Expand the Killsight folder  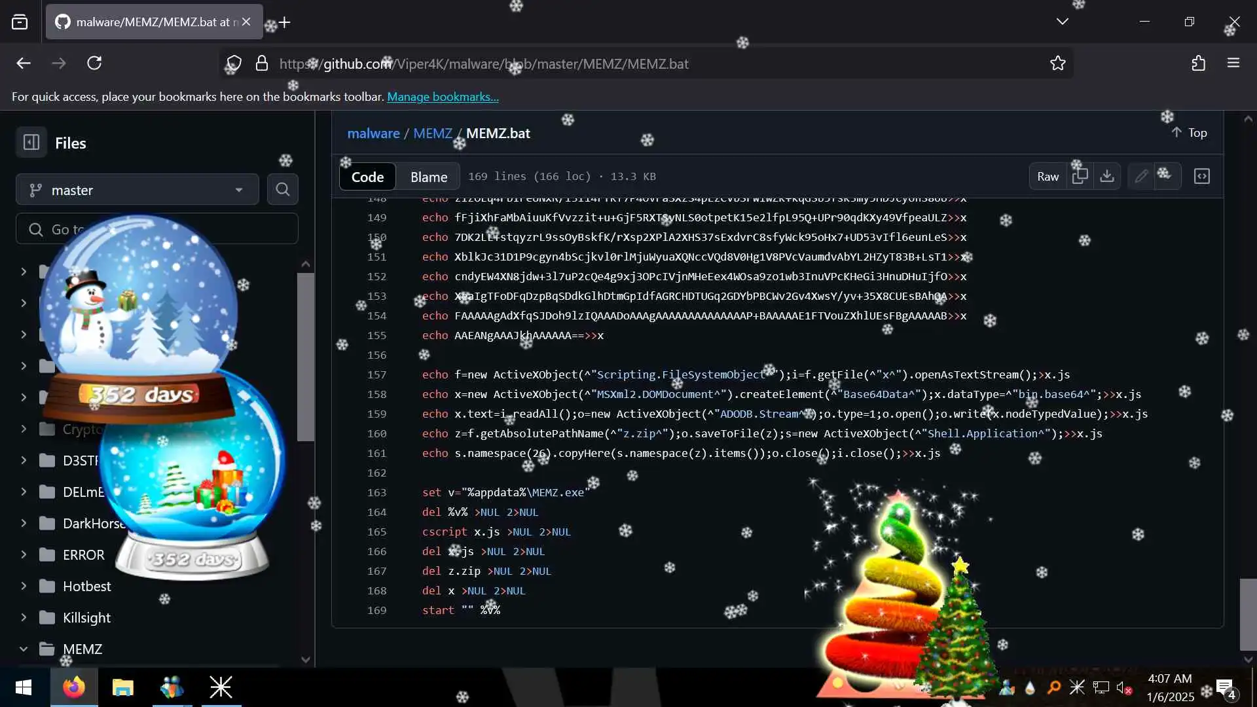24,617
